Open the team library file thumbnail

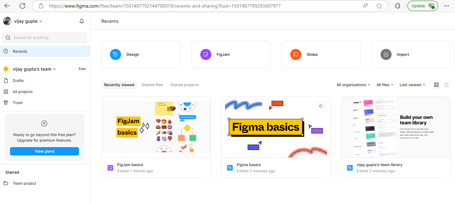click(396, 127)
